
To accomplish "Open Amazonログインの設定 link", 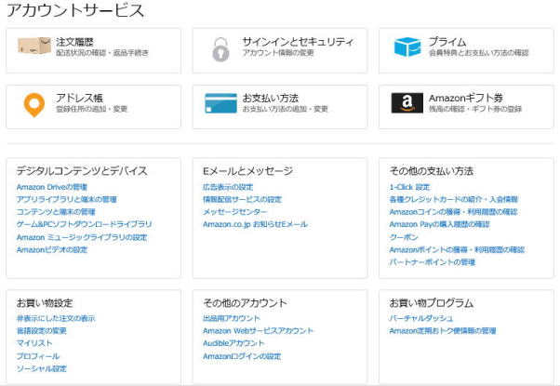I will point(242,356).
